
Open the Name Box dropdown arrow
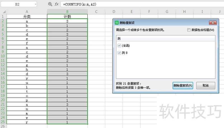[36, 4]
